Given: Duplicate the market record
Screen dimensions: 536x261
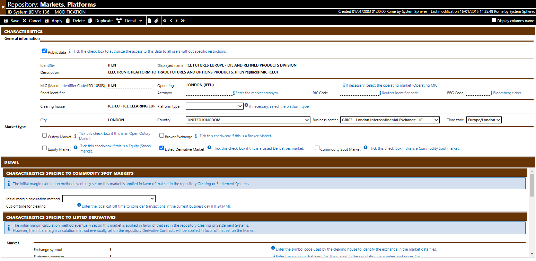Looking at the screenshot, I should (100, 21).
